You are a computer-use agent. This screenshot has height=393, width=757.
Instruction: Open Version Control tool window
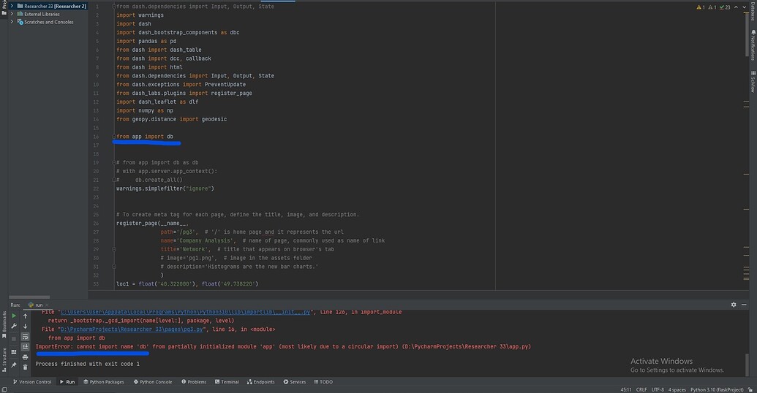[32, 382]
